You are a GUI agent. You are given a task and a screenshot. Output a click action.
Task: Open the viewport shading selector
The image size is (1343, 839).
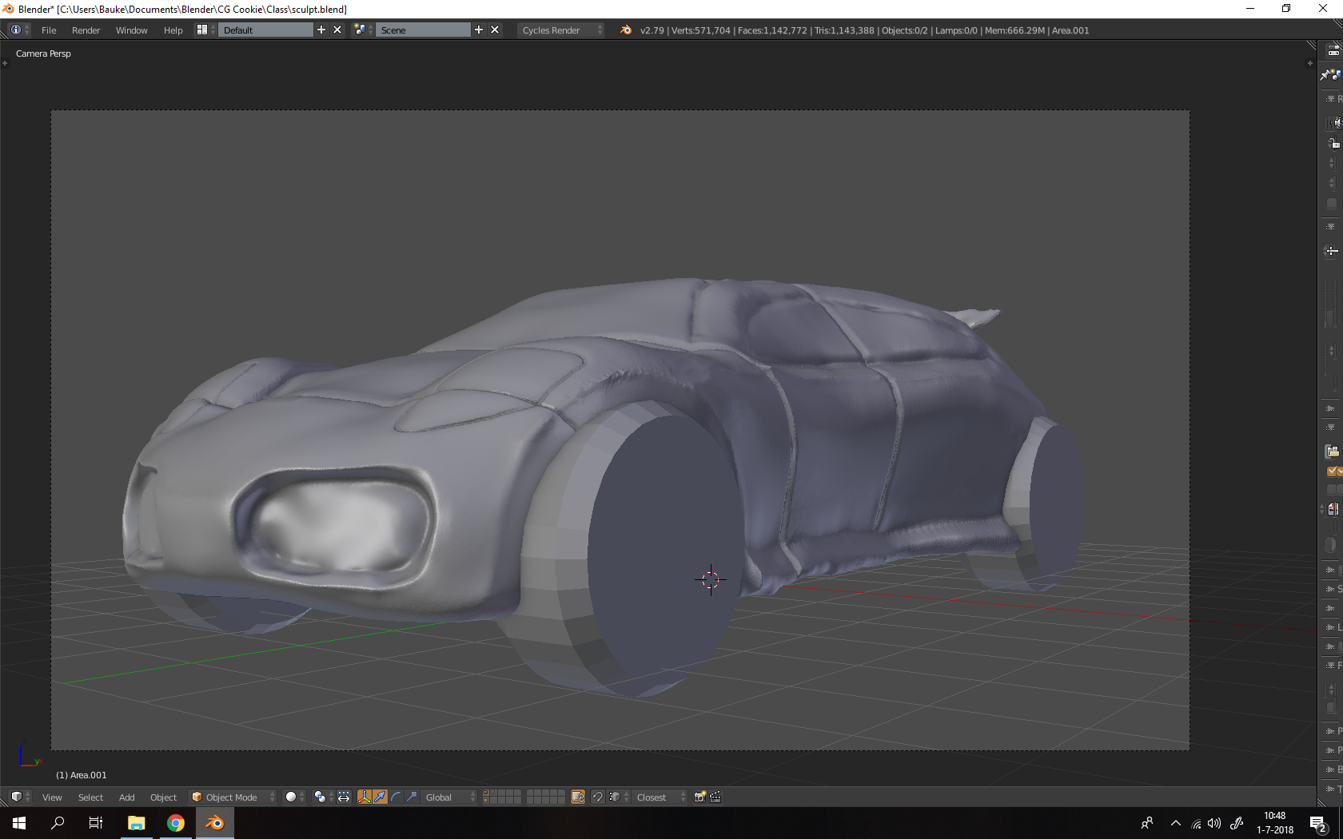click(x=294, y=797)
